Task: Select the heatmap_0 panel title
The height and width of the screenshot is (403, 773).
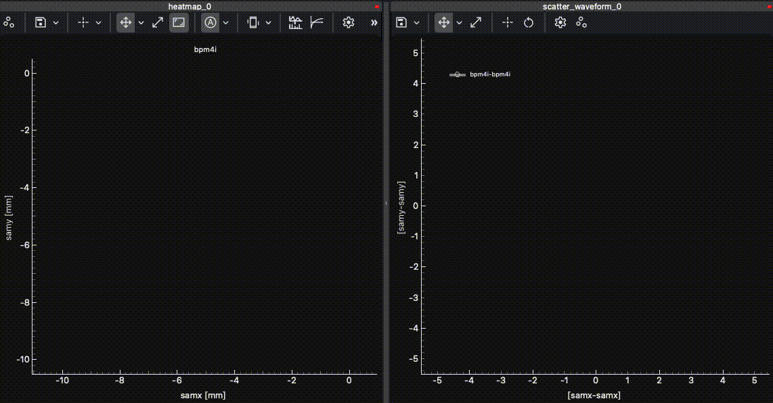Action: [x=190, y=6]
